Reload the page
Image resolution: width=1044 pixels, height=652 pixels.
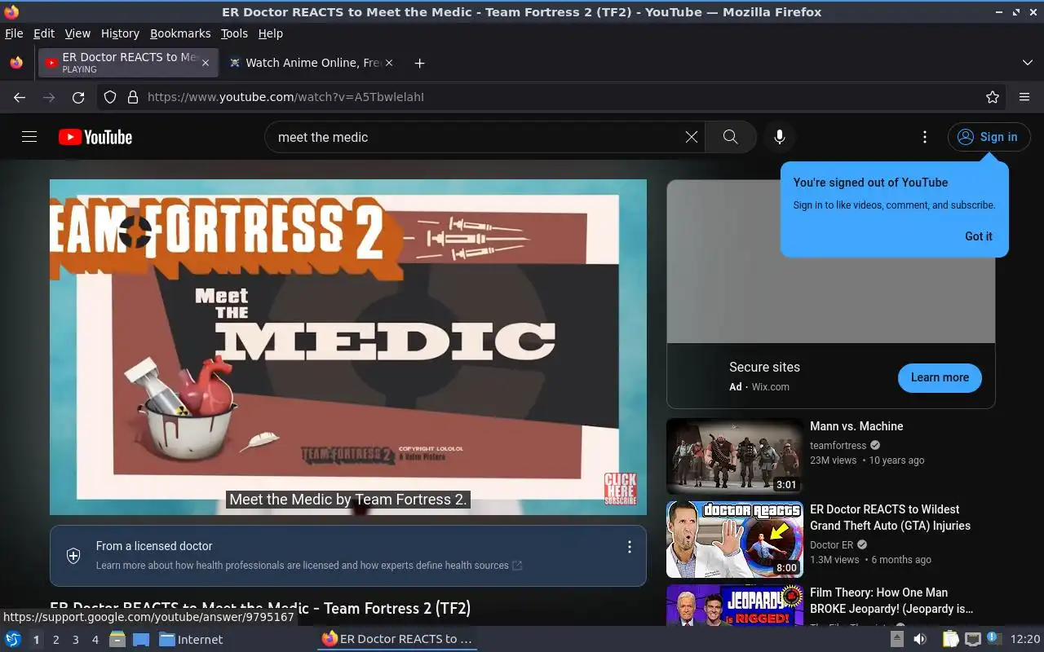point(78,97)
